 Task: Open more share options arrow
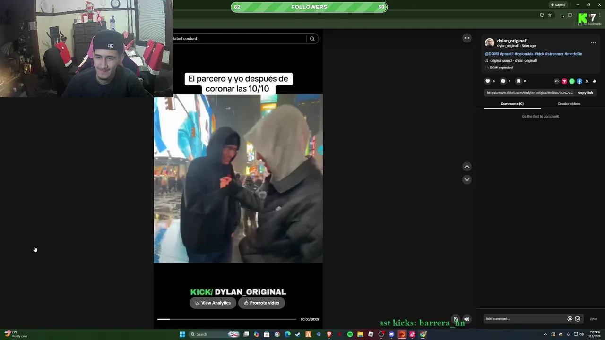[x=595, y=81]
